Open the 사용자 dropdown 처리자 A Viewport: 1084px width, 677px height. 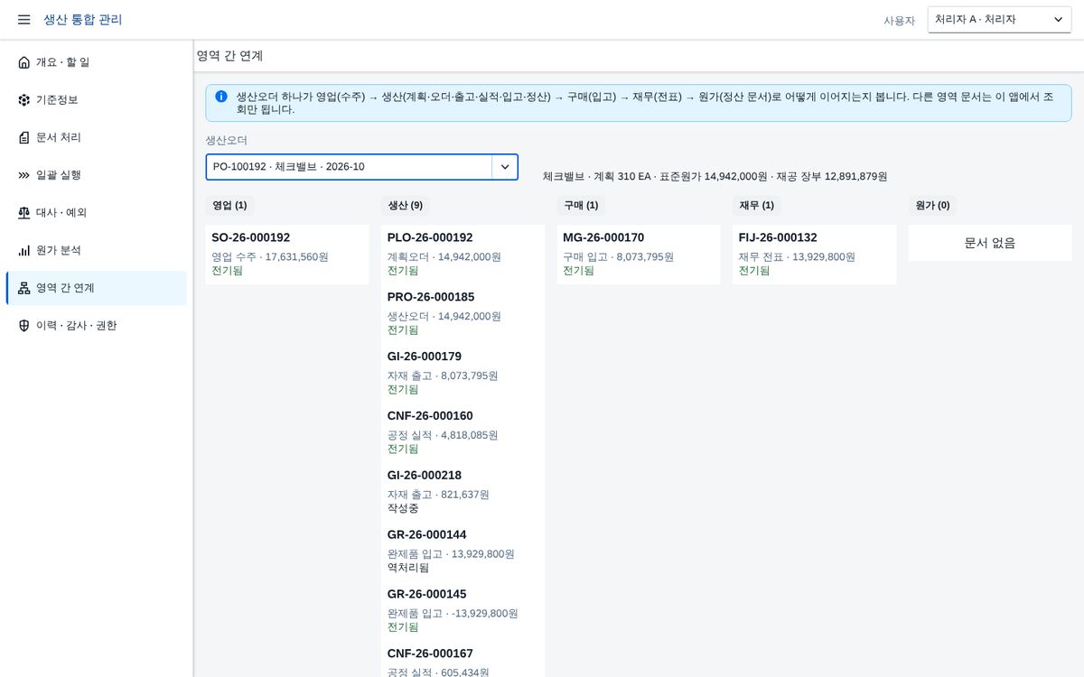pos(999,20)
